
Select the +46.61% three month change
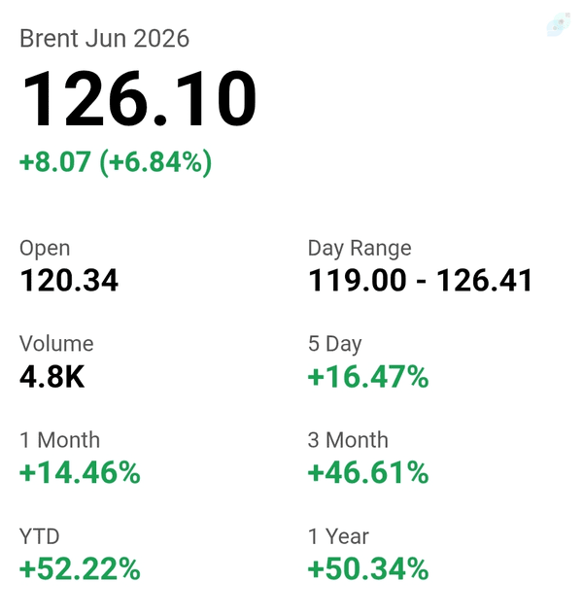(x=368, y=472)
